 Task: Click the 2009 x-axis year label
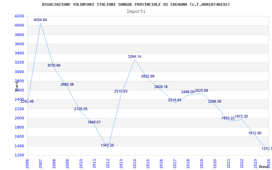point(67,164)
